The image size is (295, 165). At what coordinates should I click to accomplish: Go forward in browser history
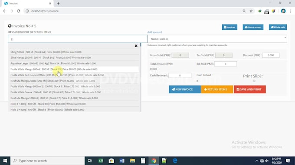12,11
